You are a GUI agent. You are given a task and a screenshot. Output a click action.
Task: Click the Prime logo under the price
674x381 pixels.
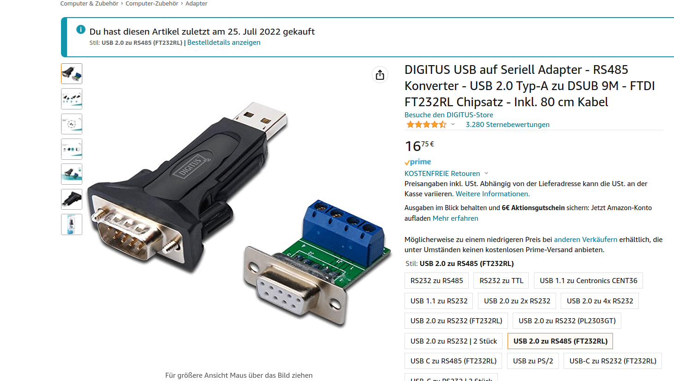[x=418, y=162]
